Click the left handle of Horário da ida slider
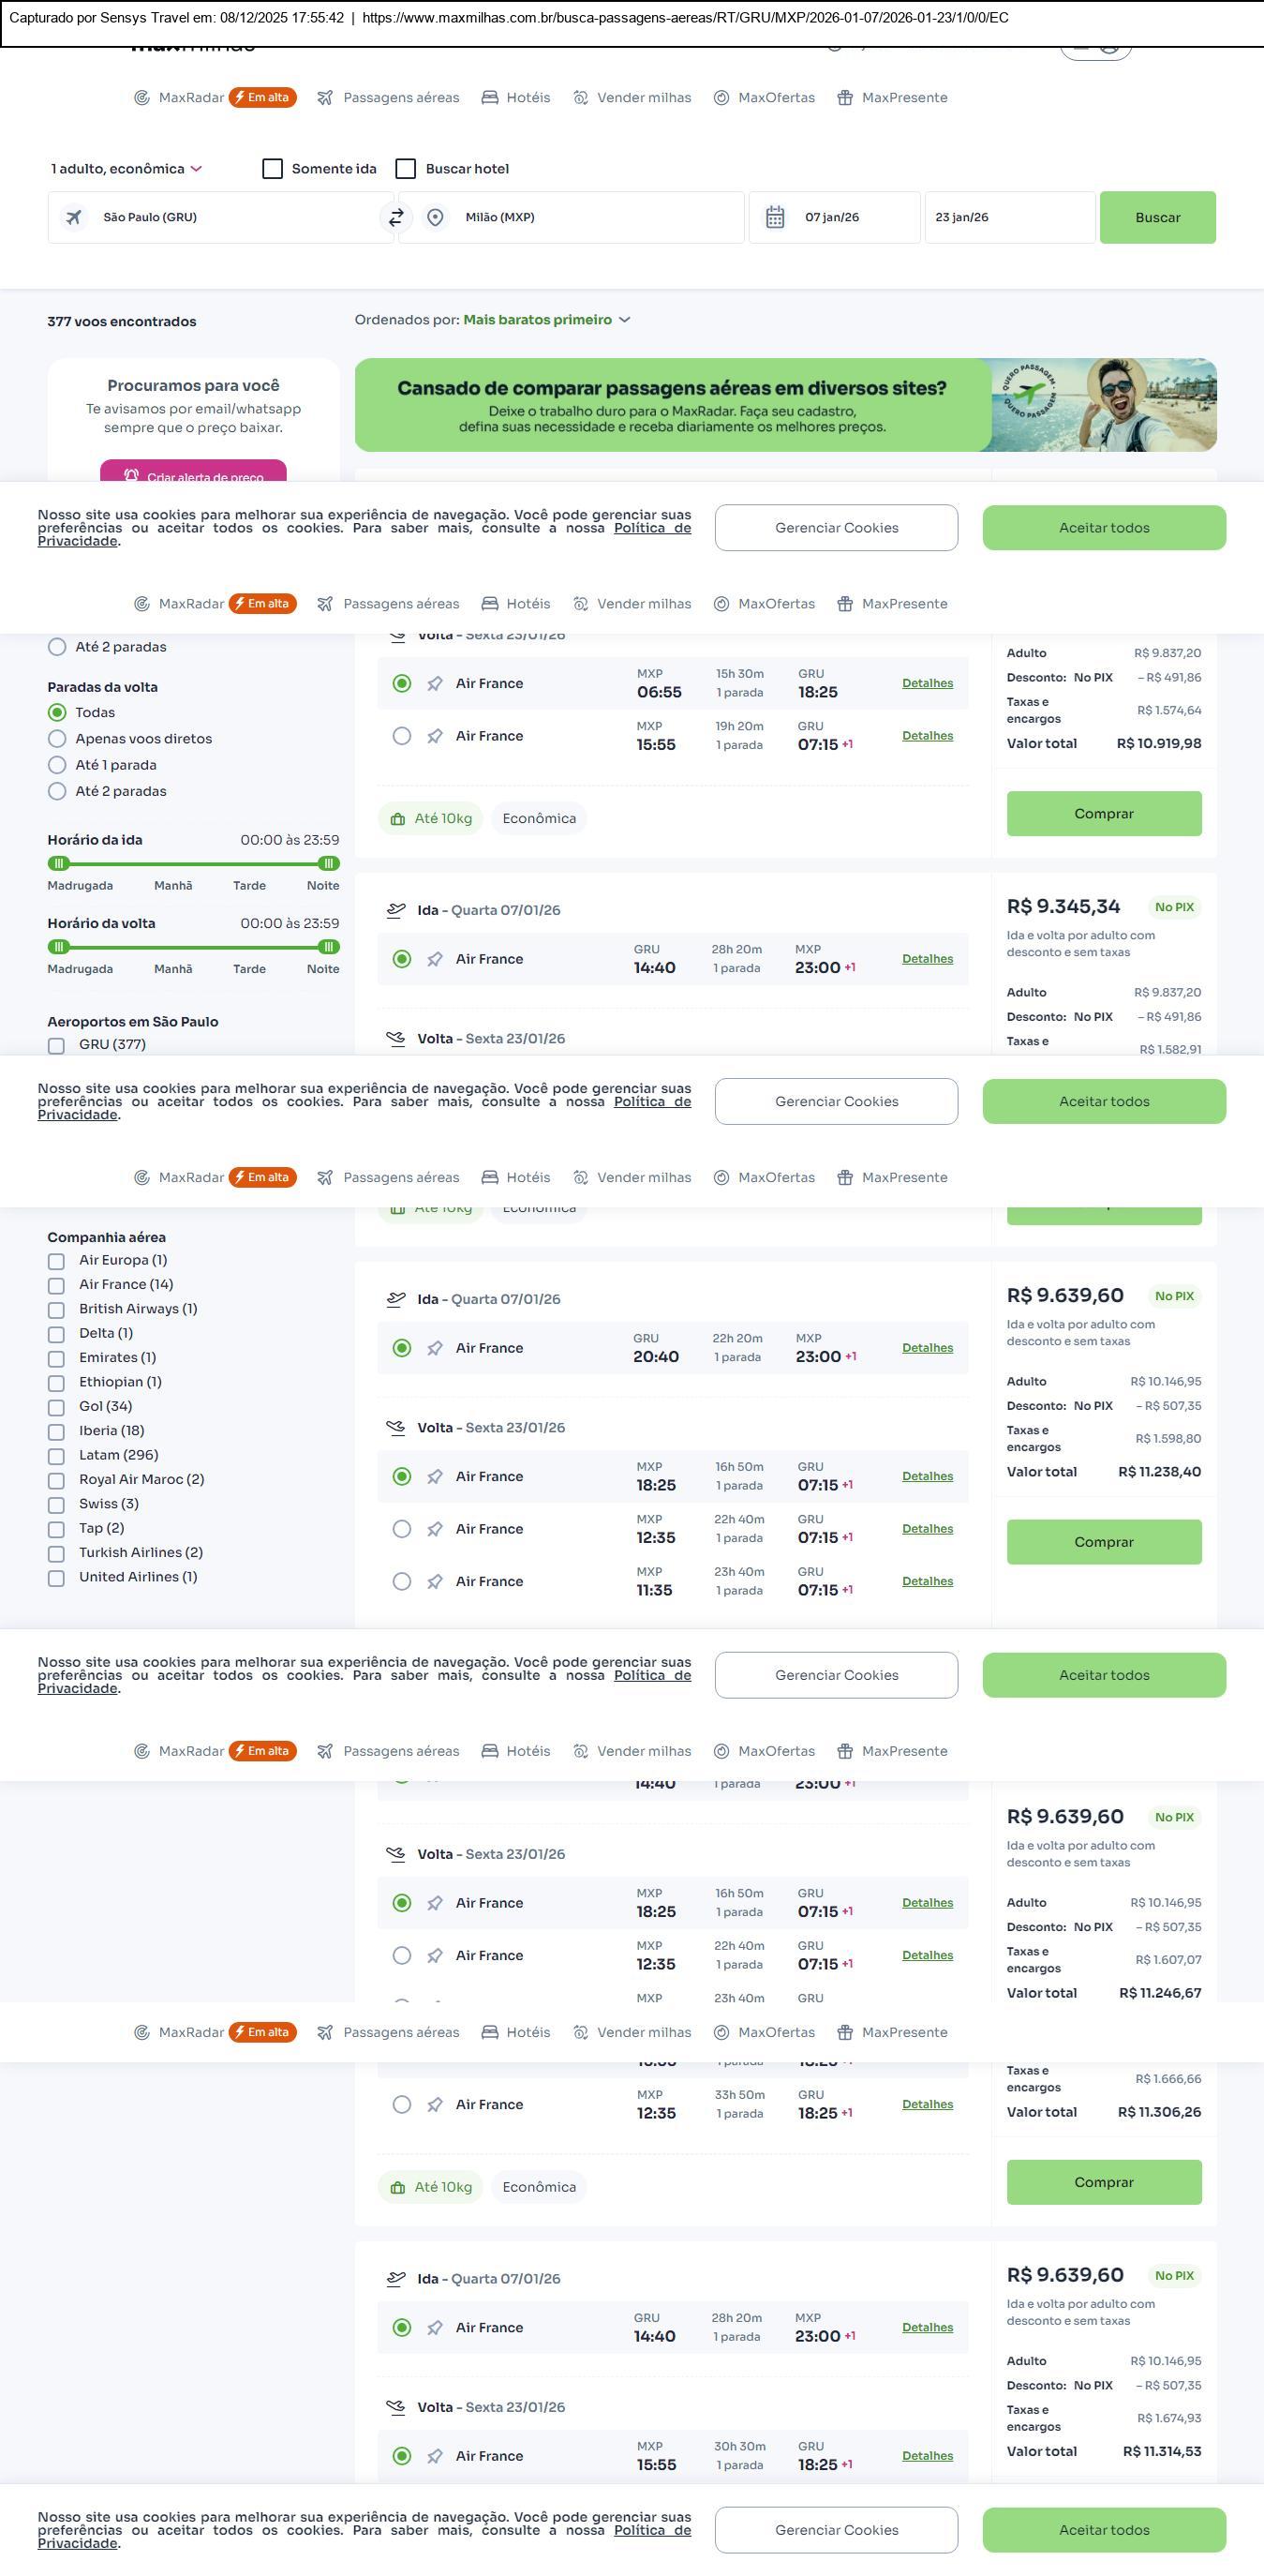The image size is (1264, 2576). click(x=58, y=863)
